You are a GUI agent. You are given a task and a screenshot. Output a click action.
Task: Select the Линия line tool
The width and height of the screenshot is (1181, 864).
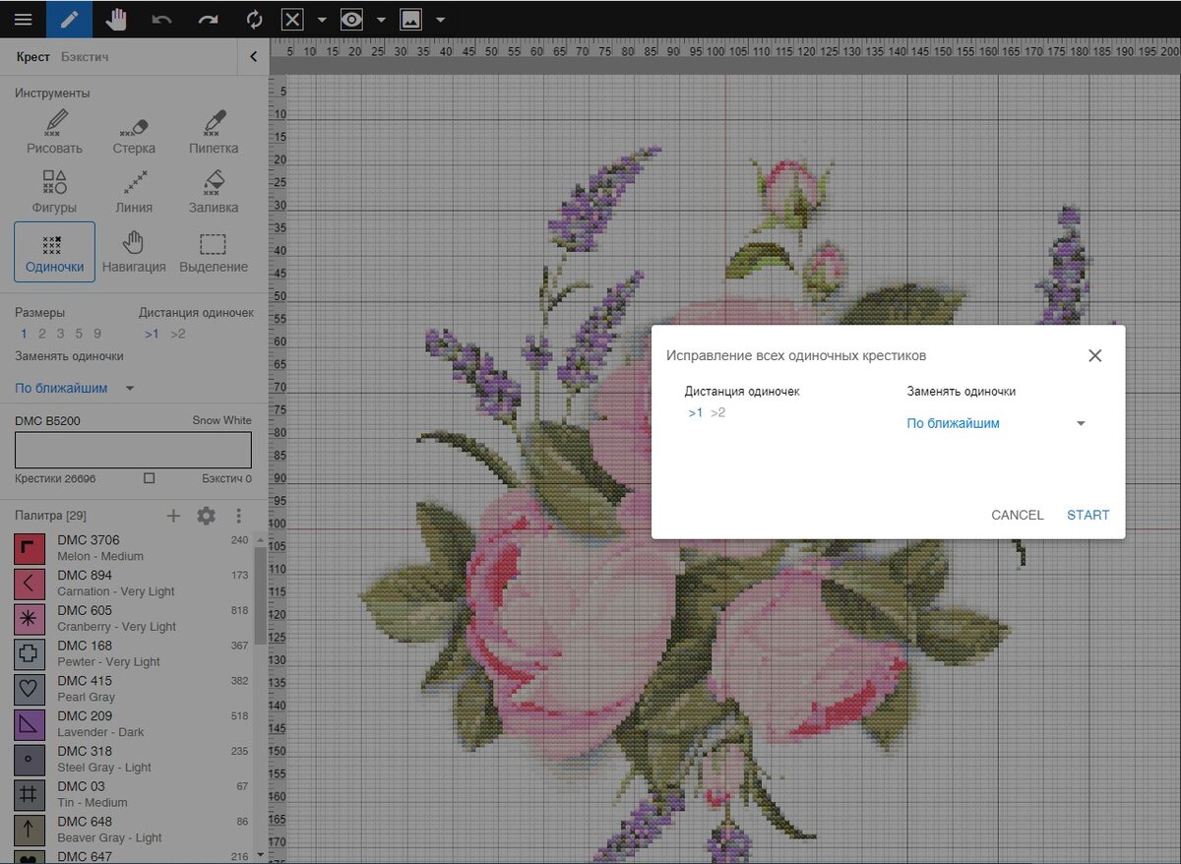point(134,192)
